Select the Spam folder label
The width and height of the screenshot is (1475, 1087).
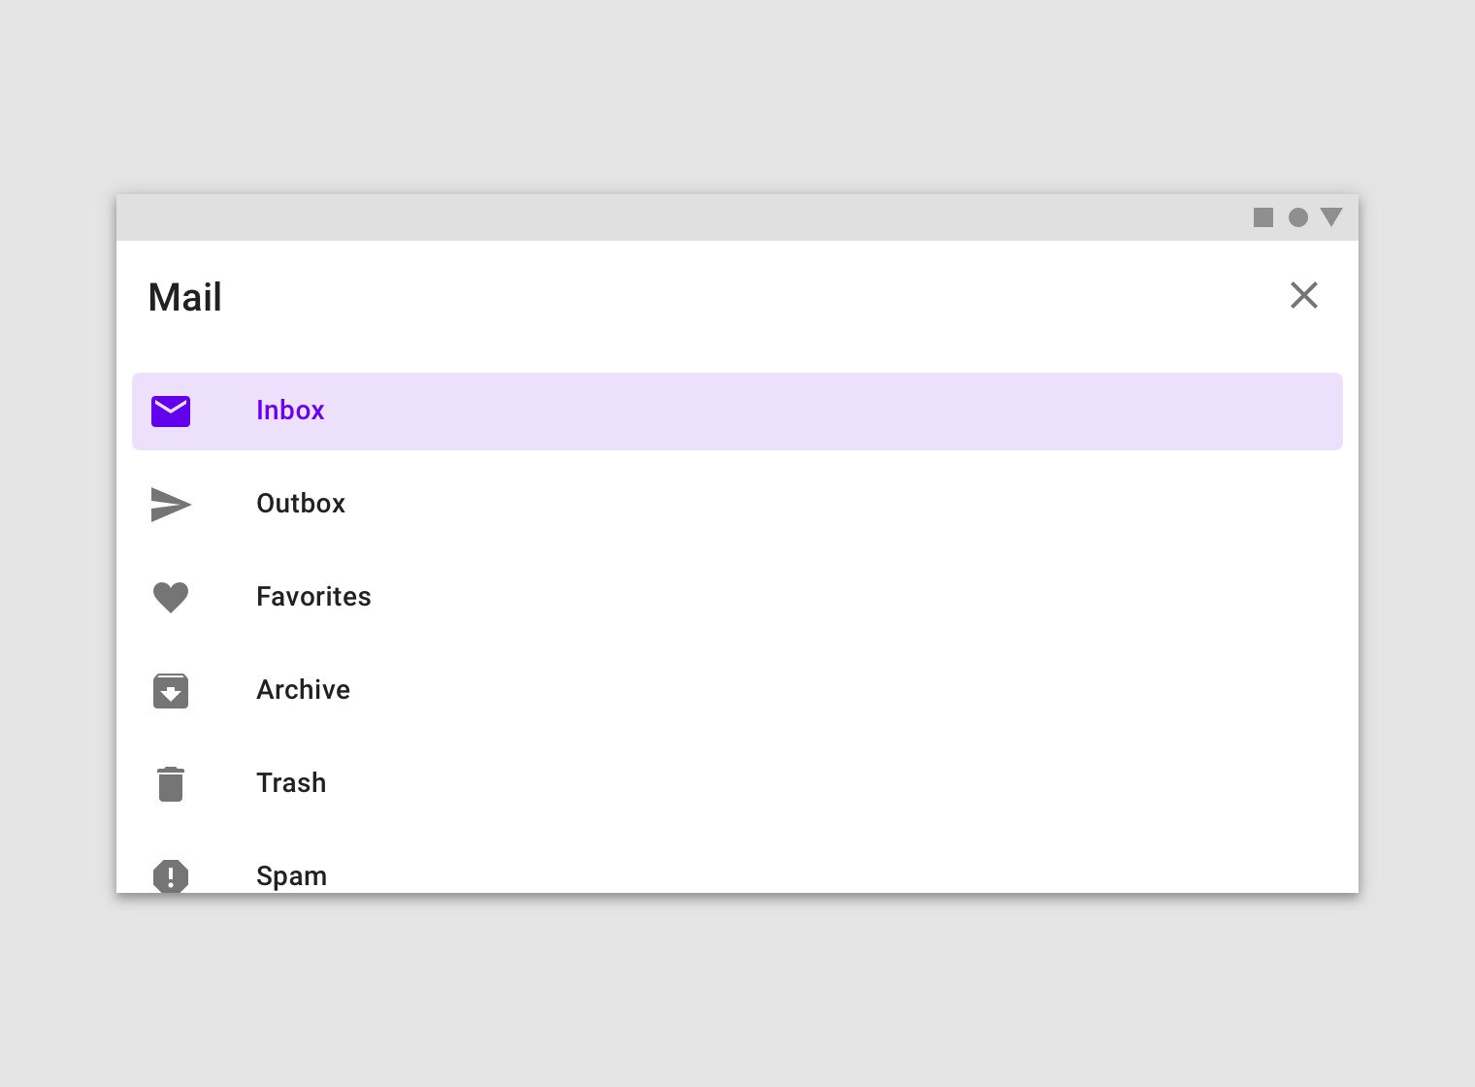pos(291,876)
